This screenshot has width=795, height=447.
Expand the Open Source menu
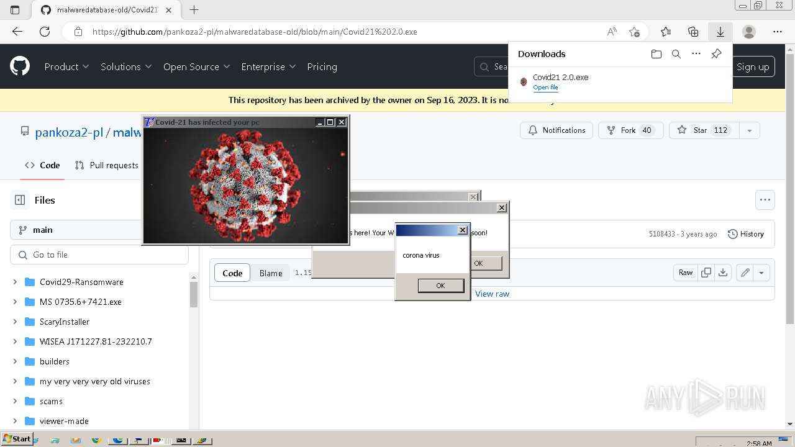click(x=196, y=66)
